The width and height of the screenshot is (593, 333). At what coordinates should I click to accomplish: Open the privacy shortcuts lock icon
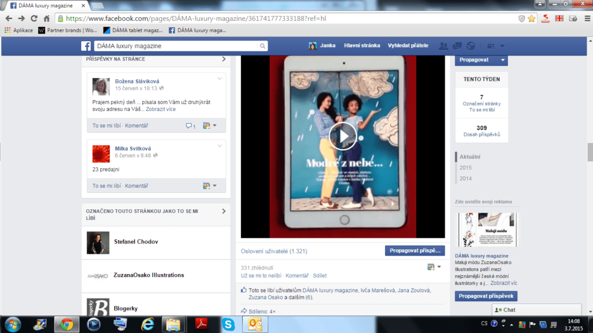pos(491,46)
